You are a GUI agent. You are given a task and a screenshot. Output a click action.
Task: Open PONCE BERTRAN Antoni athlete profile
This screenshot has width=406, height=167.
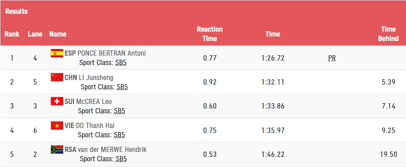[x=112, y=53]
